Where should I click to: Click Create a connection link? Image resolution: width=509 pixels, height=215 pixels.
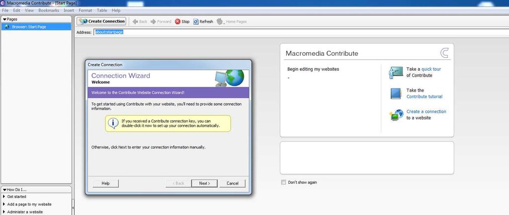click(426, 111)
